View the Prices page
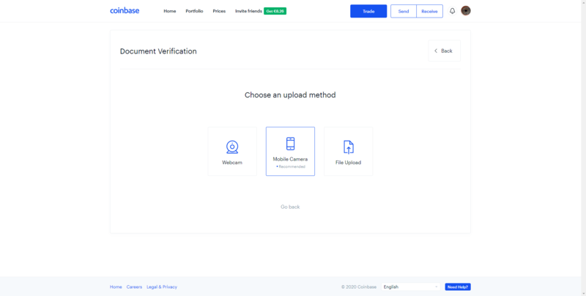This screenshot has height=296, width=586. 219,11
